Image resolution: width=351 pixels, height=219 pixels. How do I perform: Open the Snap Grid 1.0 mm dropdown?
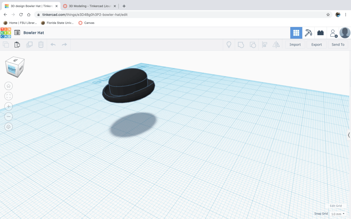(338, 214)
